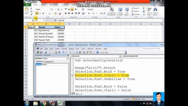Click Insert in the Cells group
Viewport: 188px width, 106px height.
coord(136,8)
